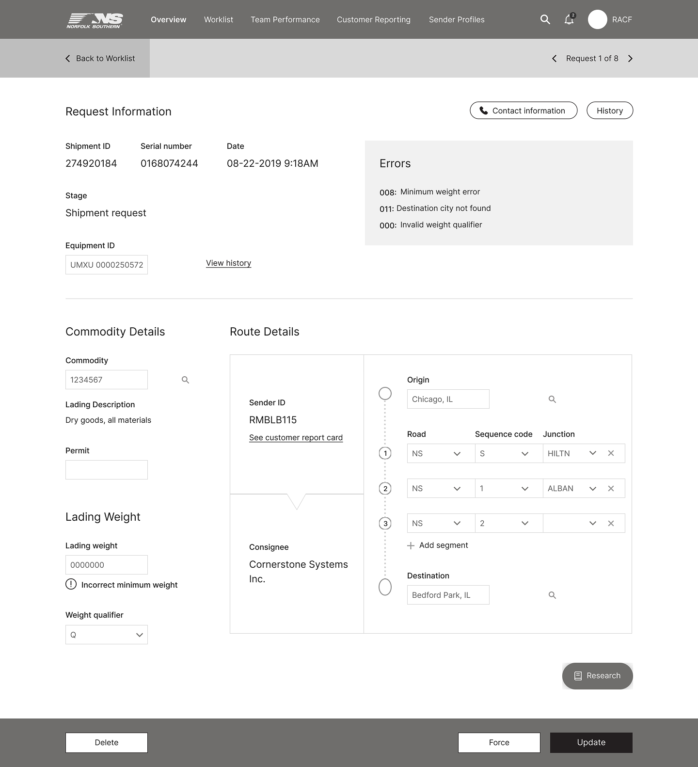Click the Sender ID value RMBLB115
Screen dimensions: 698x767
[x=273, y=420]
